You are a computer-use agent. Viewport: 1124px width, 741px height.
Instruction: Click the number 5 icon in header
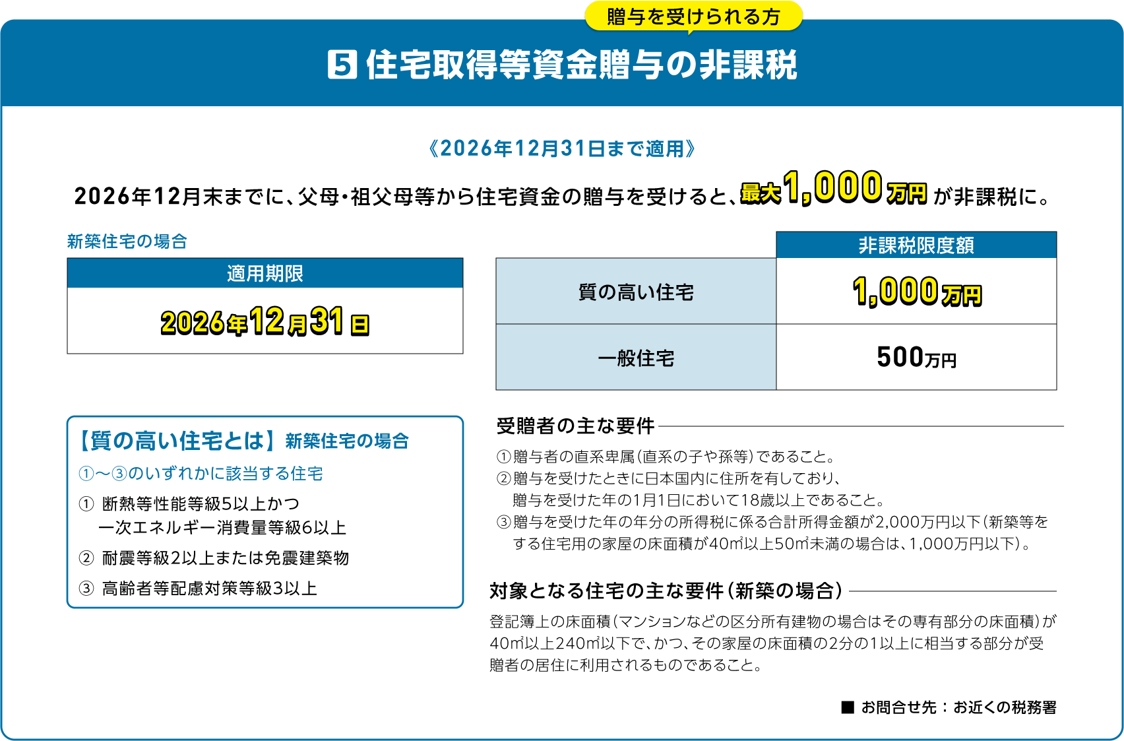[342, 65]
